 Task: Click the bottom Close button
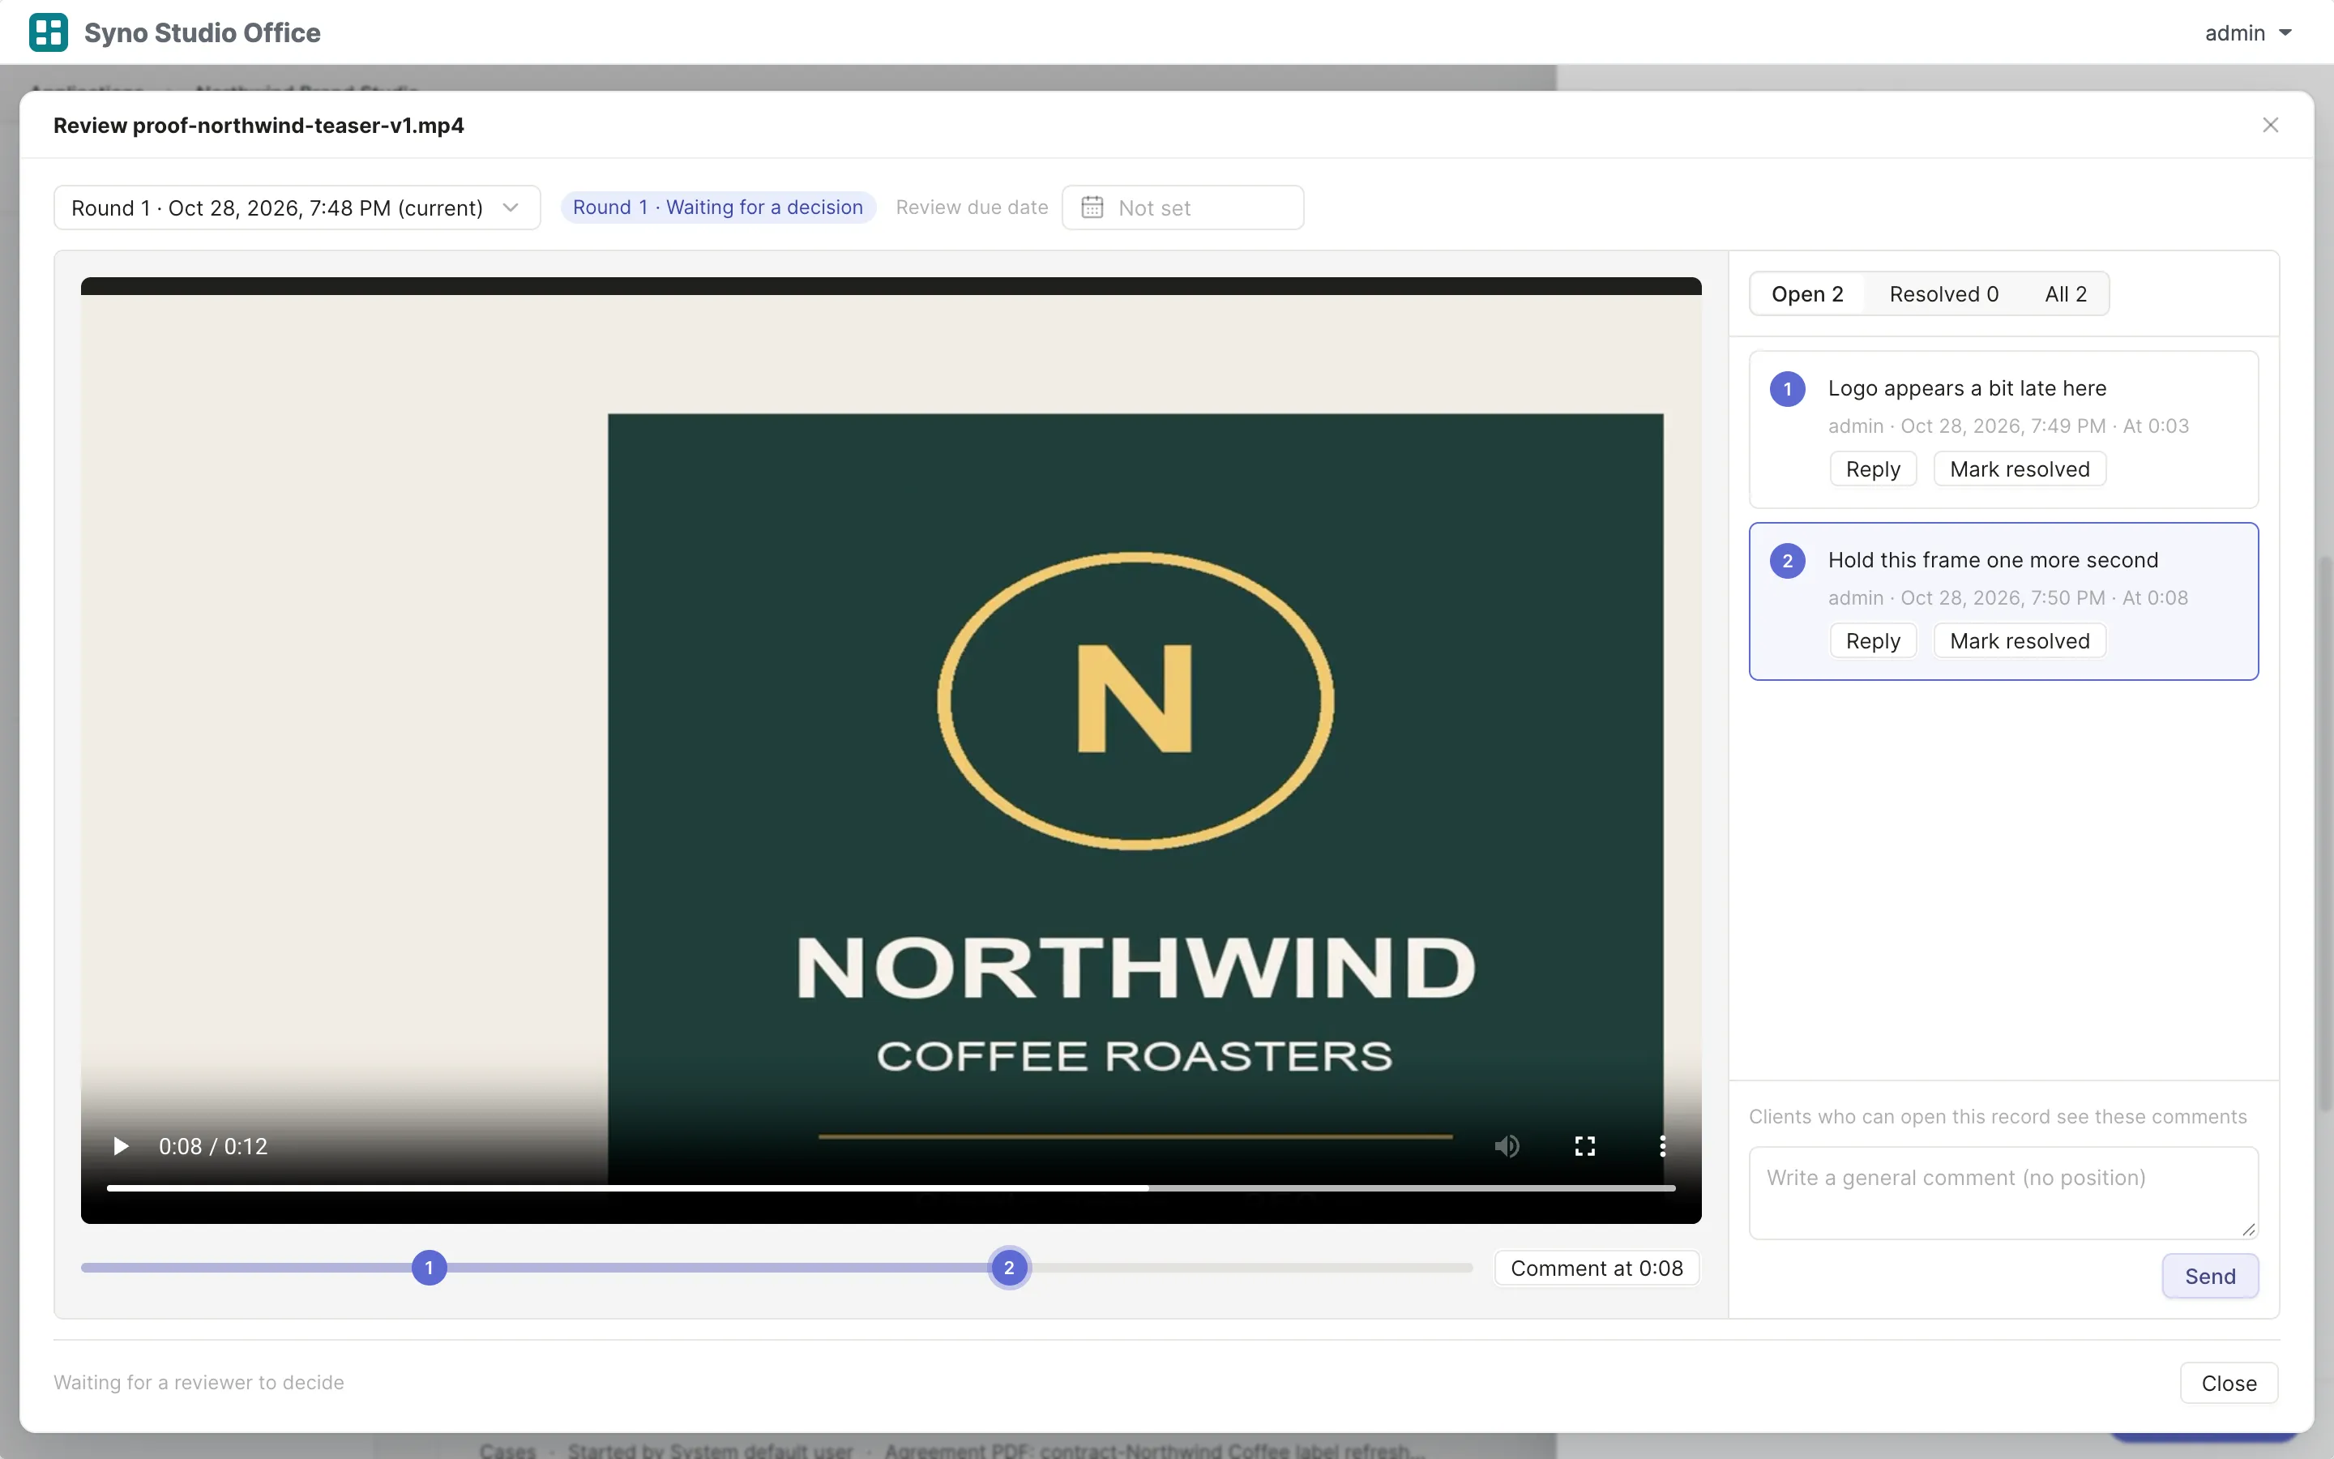pos(2229,1383)
